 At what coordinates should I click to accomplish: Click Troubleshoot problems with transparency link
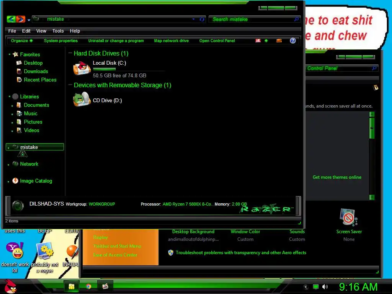point(241,253)
